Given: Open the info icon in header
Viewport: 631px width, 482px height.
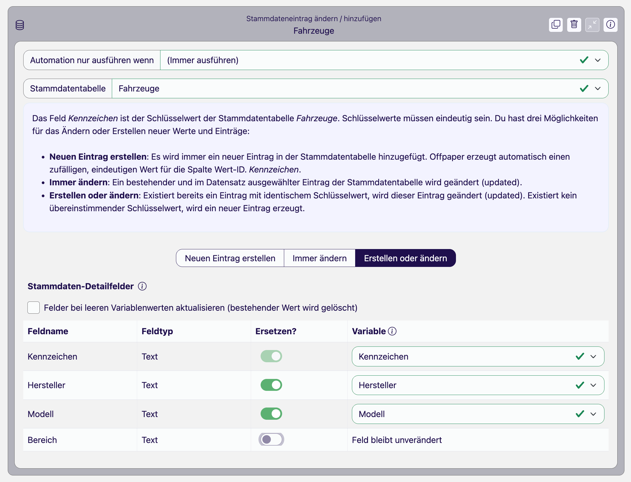Looking at the screenshot, I should 610,24.
